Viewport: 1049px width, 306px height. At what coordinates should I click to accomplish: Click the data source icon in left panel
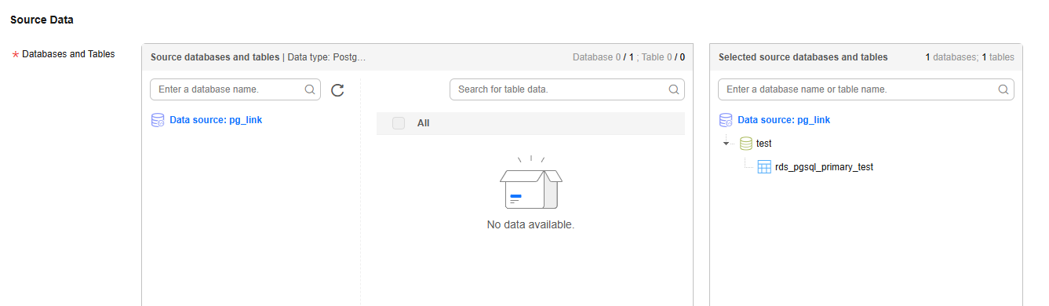pyautogui.click(x=157, y=120)
